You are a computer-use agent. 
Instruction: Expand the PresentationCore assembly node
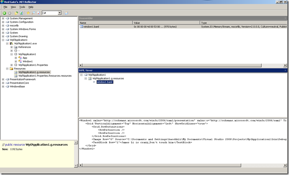pyautogui.click(x=3, y=83)
